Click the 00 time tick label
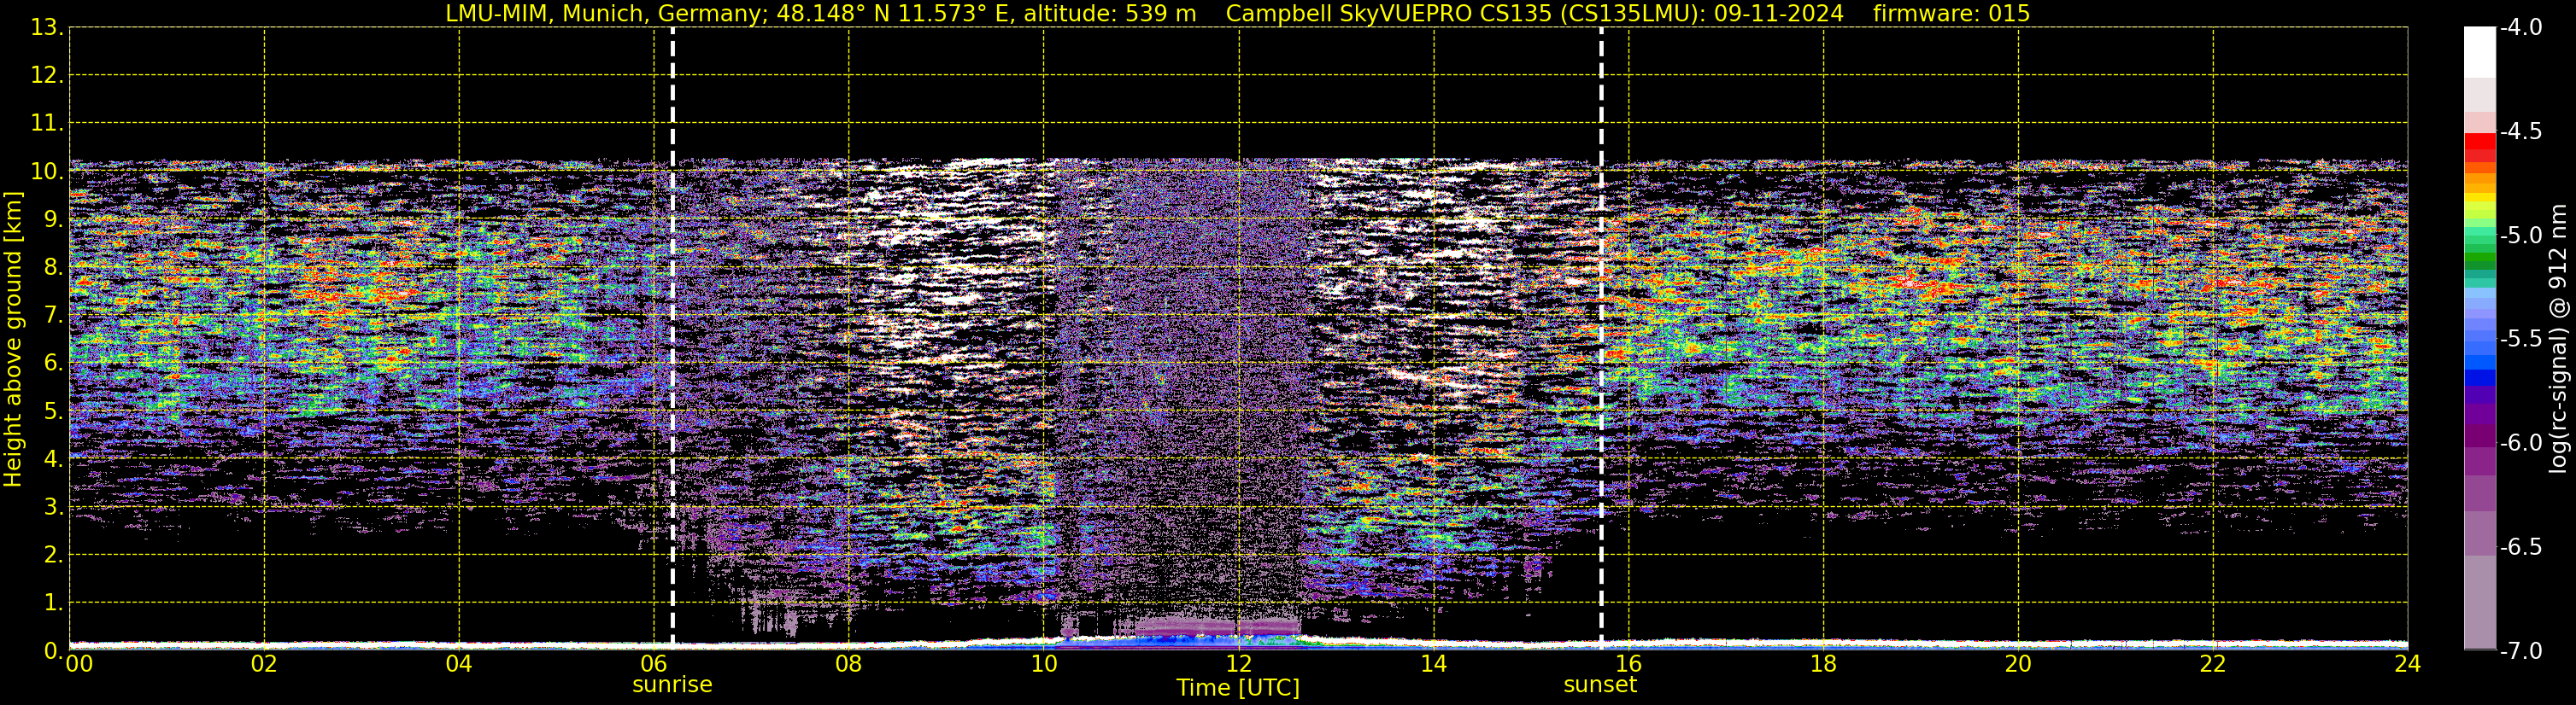The width and height of the screenshot is (2576, 705). point(79,664)
